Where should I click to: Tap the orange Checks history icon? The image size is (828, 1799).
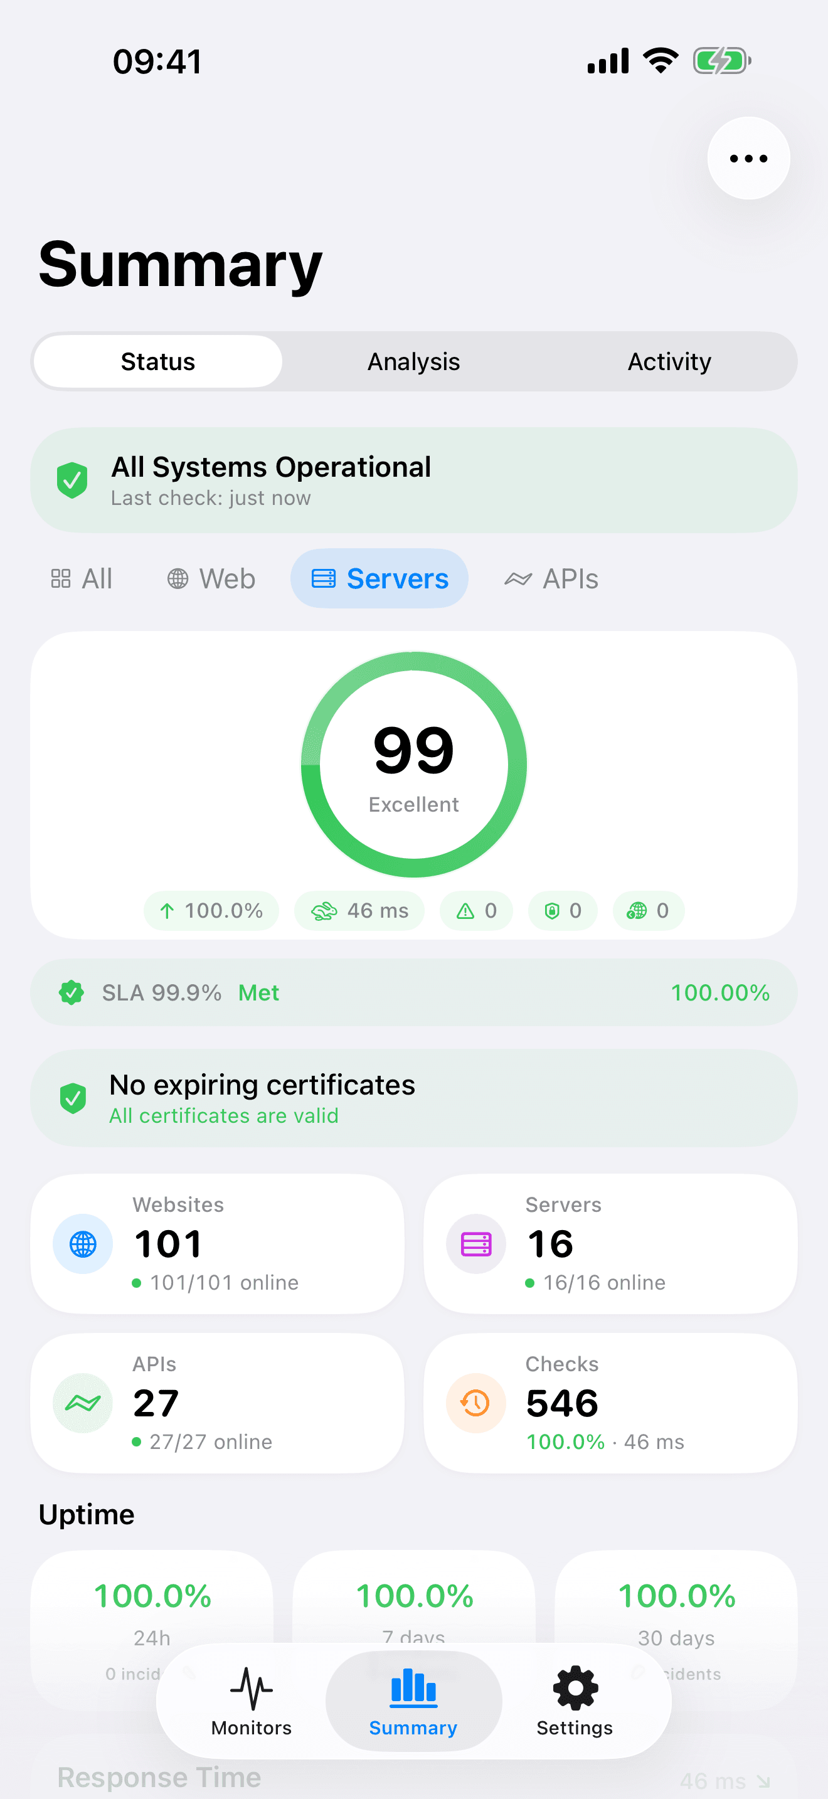(x=476, y=1403)
